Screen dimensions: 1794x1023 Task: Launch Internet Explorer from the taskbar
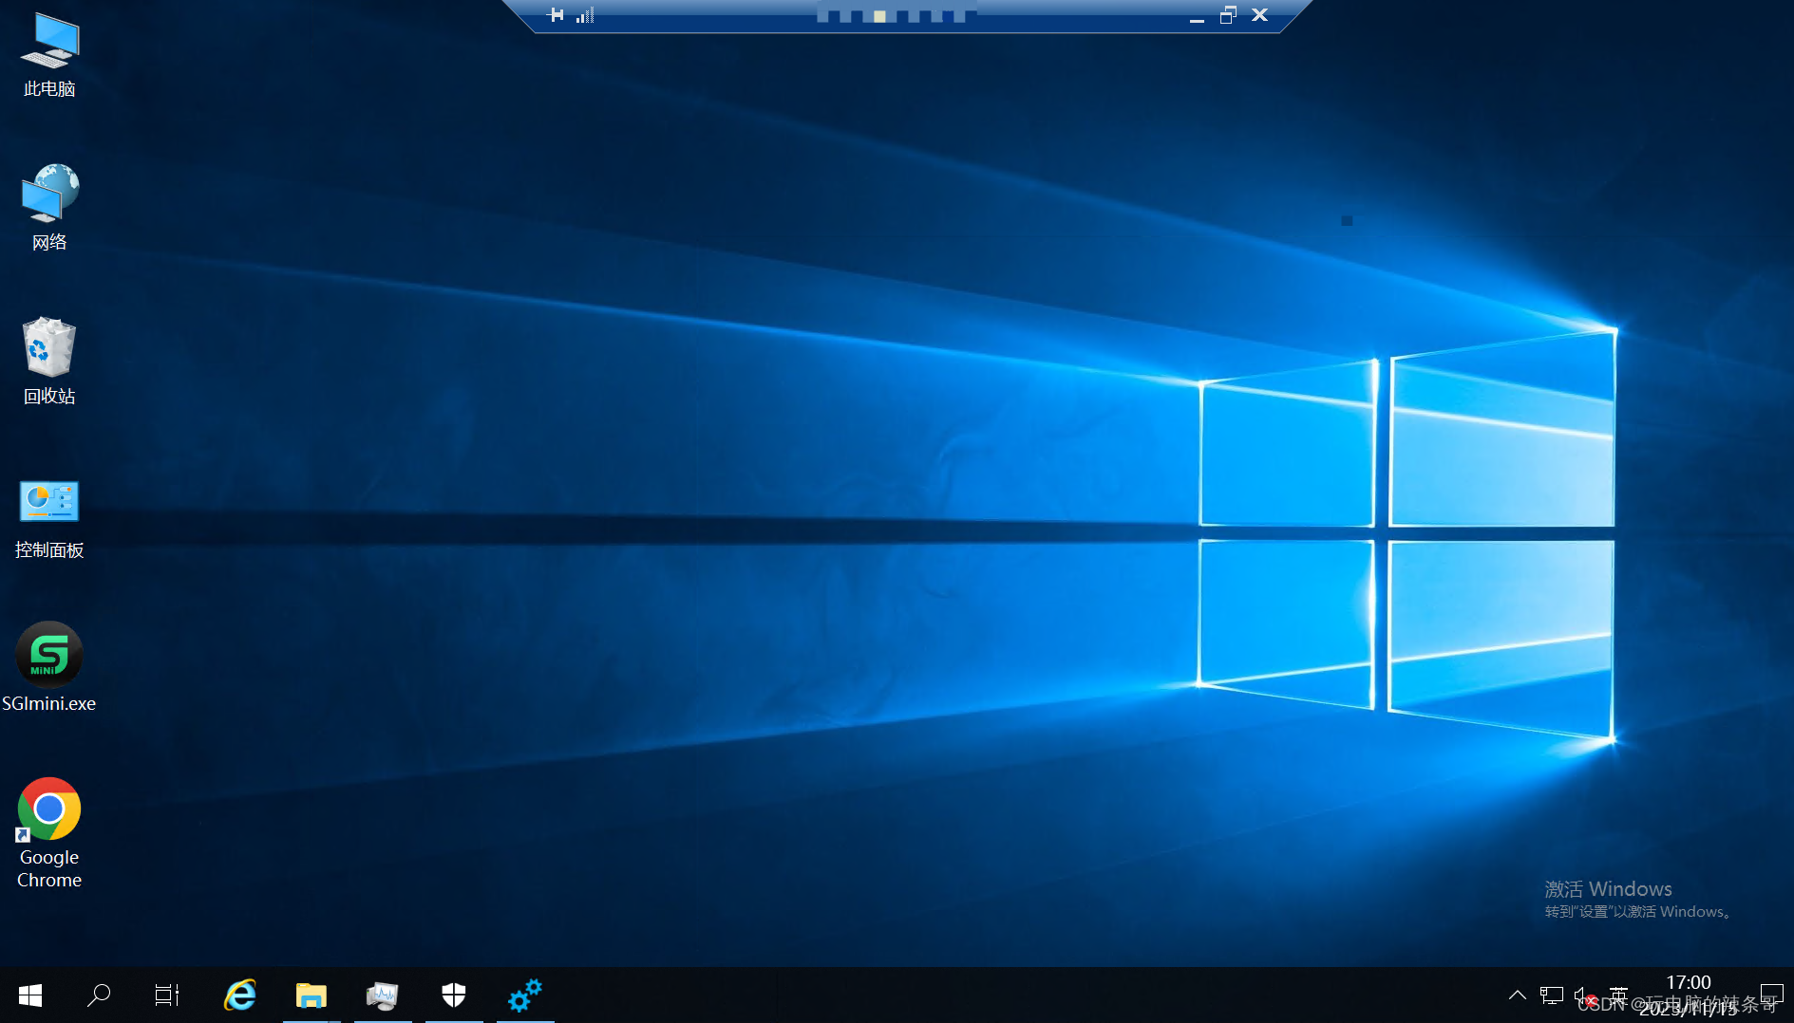pyautogui.click(x=240, y=995)
